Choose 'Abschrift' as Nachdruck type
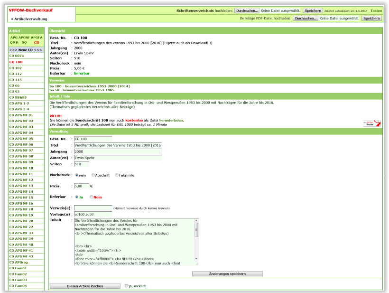 click(93, 175)
